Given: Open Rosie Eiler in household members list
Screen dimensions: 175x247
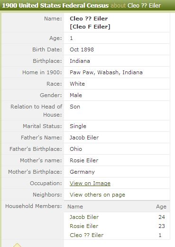Looking at the screenshot, I should tap(84, 226).
